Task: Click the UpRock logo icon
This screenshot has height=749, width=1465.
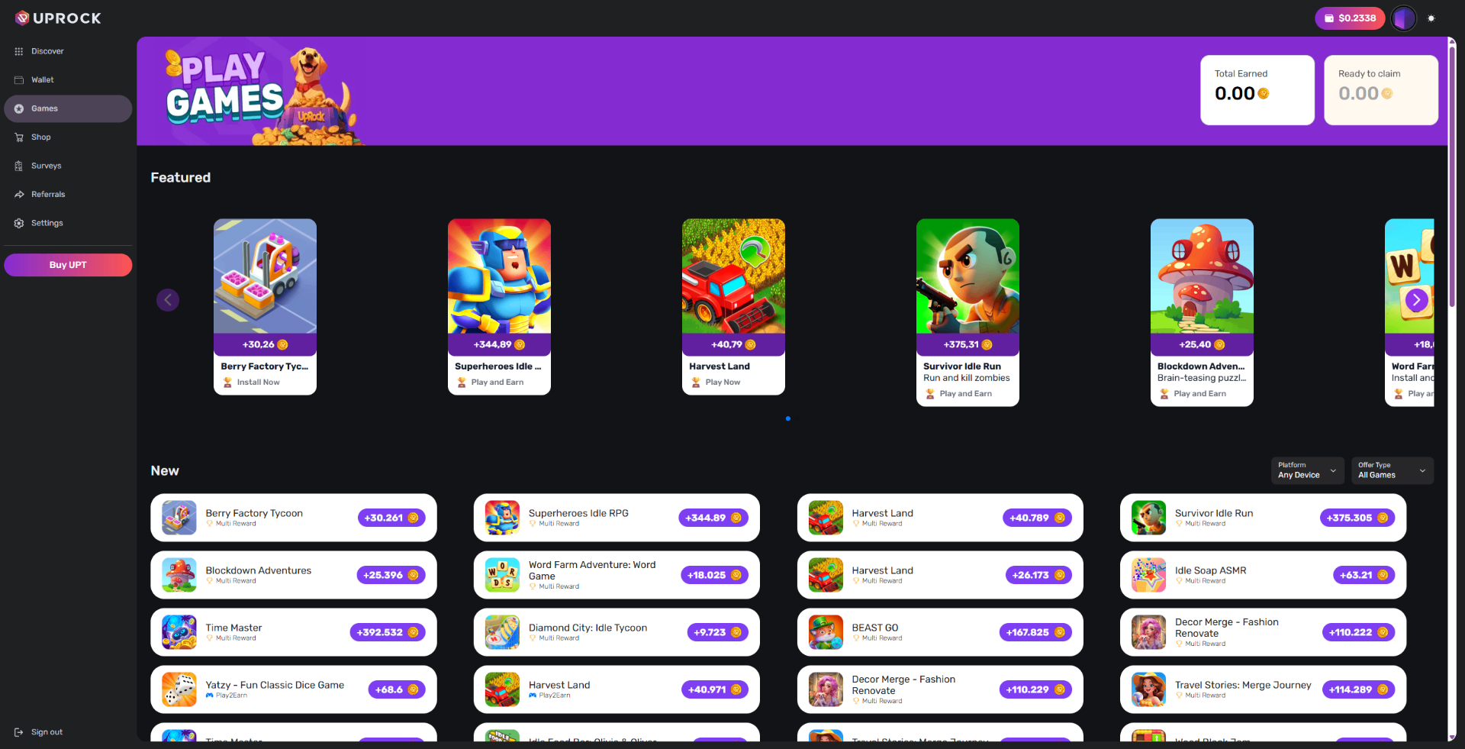Action: pyautogui.click(x=22, y=18)
